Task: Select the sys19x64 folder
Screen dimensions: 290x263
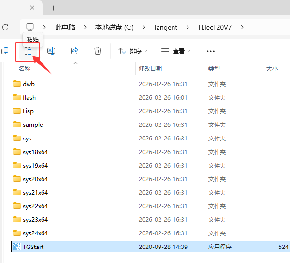Action: pos(35,166)
